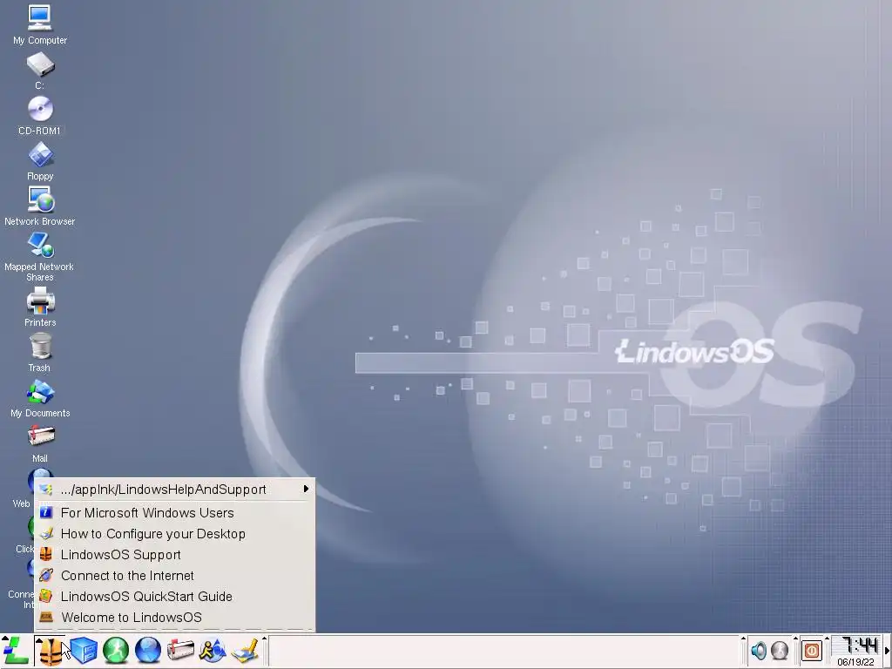Image resolution: width=892 pixels, height=669 pixels.
Task: Open LindowsOS QuickStart Guide
Action: [174, 596]
